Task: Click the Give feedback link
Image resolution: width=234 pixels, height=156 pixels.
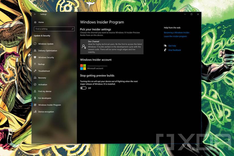Action: pos(175,50)
